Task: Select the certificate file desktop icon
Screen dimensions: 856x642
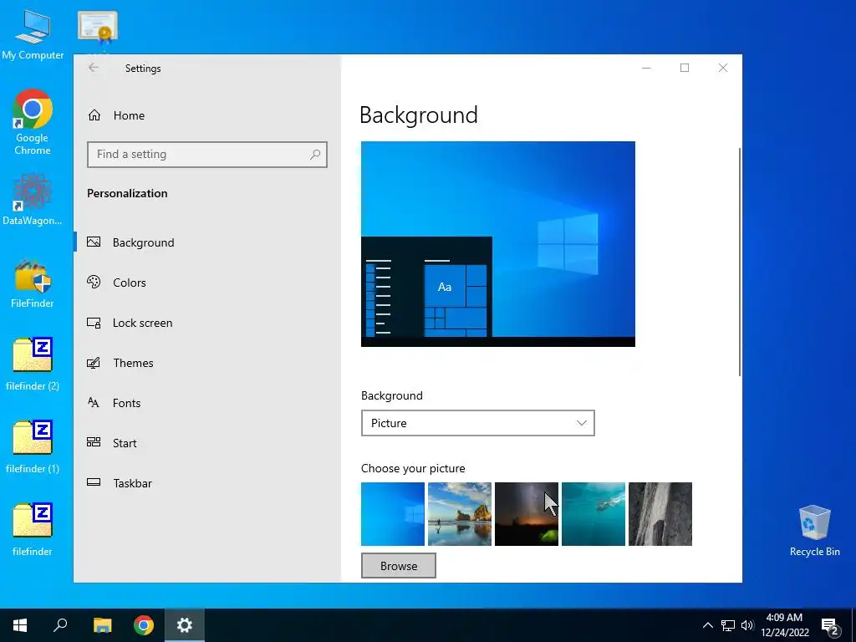Action: click(98, 28)
